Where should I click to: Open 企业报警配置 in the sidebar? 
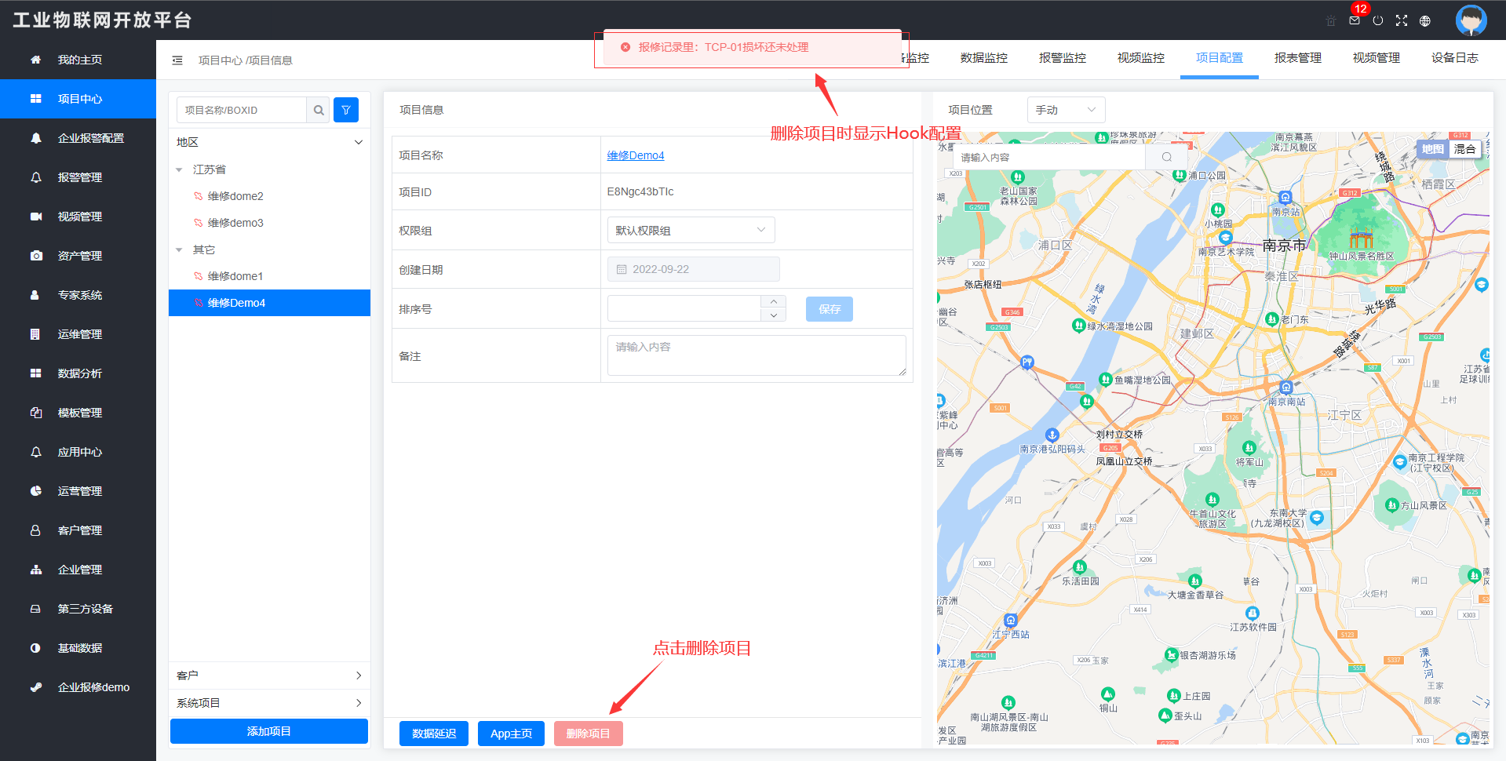[90, 138]
